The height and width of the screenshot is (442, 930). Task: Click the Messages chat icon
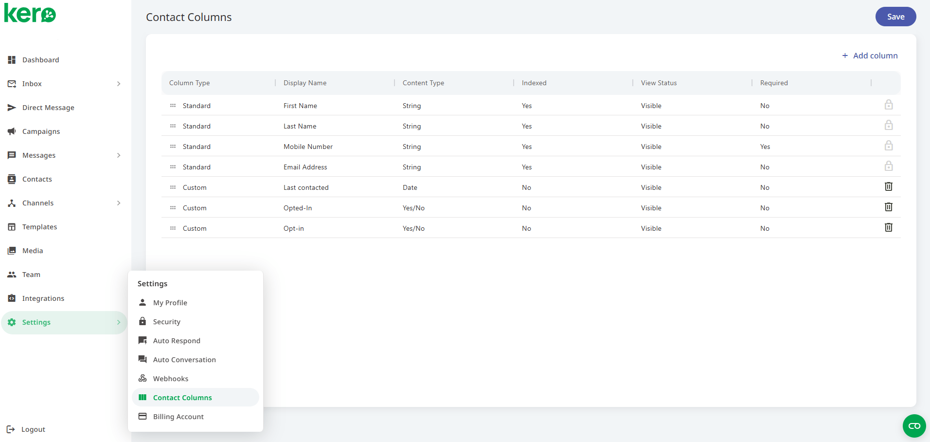[x=12, y=155]
